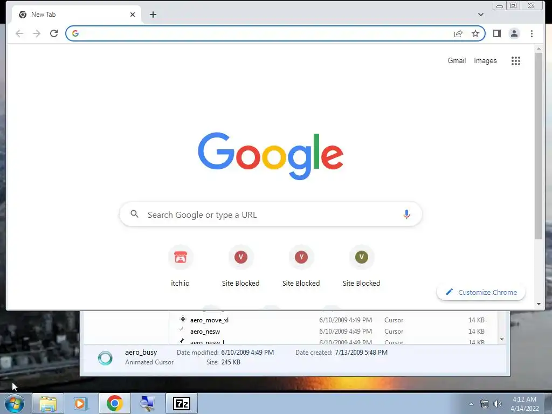This screenshot has width=552, height=414.
Task: Click the Google logo
Action: click(271, 156)
